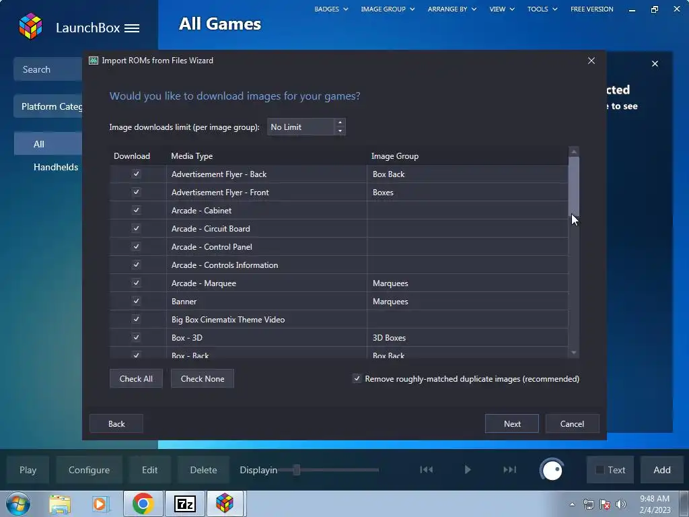Launch Windows Media Player from taskbar
Viewport: 689px width, 517px height.
[100, 504]
